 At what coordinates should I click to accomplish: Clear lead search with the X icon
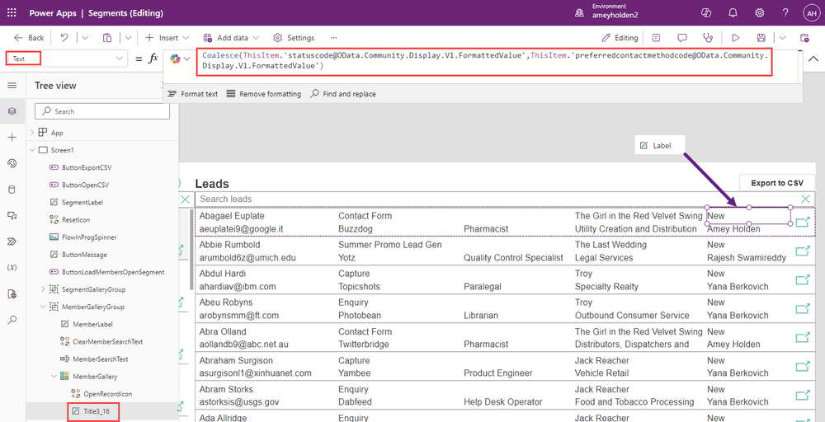pos(805,199)
